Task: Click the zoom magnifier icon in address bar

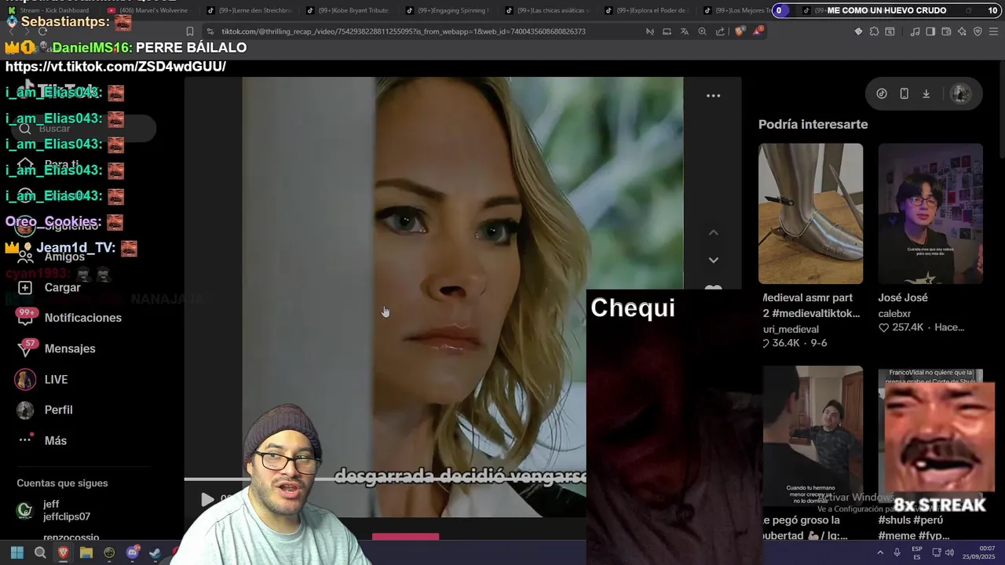Action: point(703,31)
